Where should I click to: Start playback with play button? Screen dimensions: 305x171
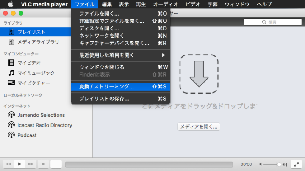click(19, 164)
